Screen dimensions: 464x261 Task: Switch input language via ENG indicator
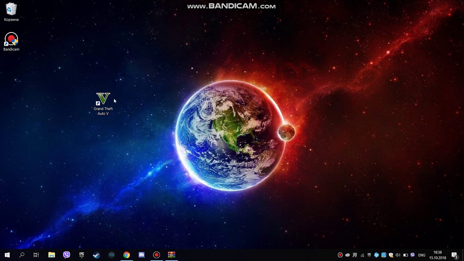[x=422, y=255]
